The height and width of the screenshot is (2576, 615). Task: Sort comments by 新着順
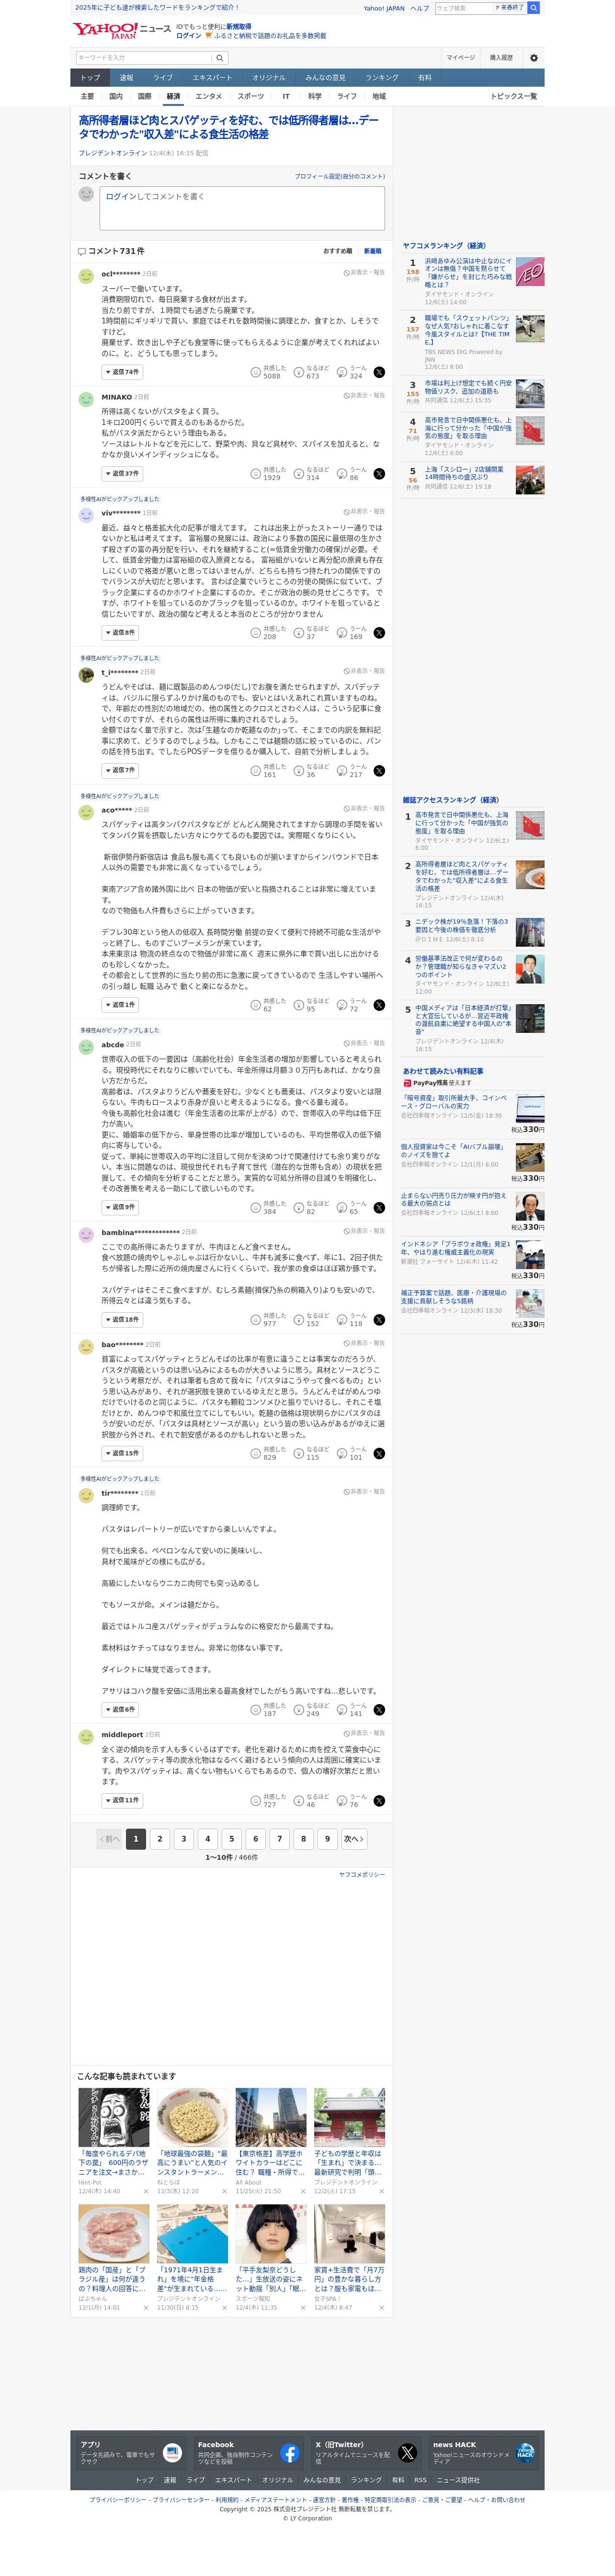(372, 251)
